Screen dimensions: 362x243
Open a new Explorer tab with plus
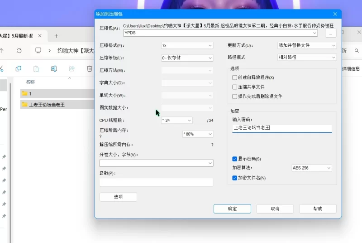(56, 36)
